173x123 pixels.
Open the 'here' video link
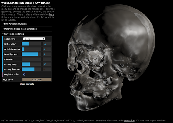[x=52, y=14]
